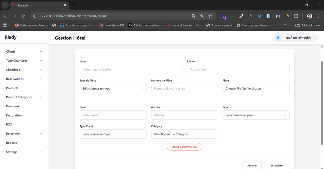This screenshot has height=169, width=324.
Task: Bookmark this page with the star icon
Action: tap(210, 16)
